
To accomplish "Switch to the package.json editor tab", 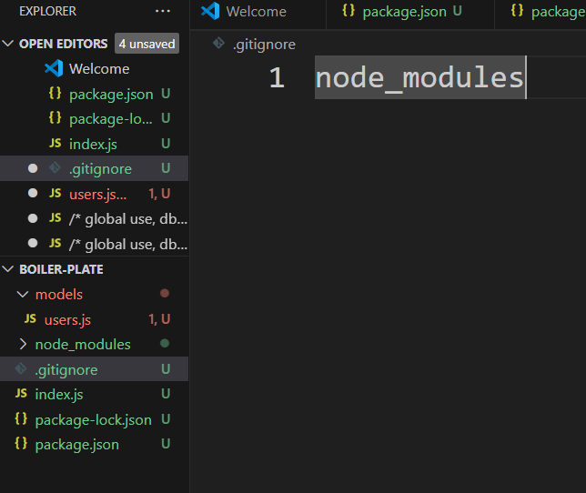I will point(410,13).
